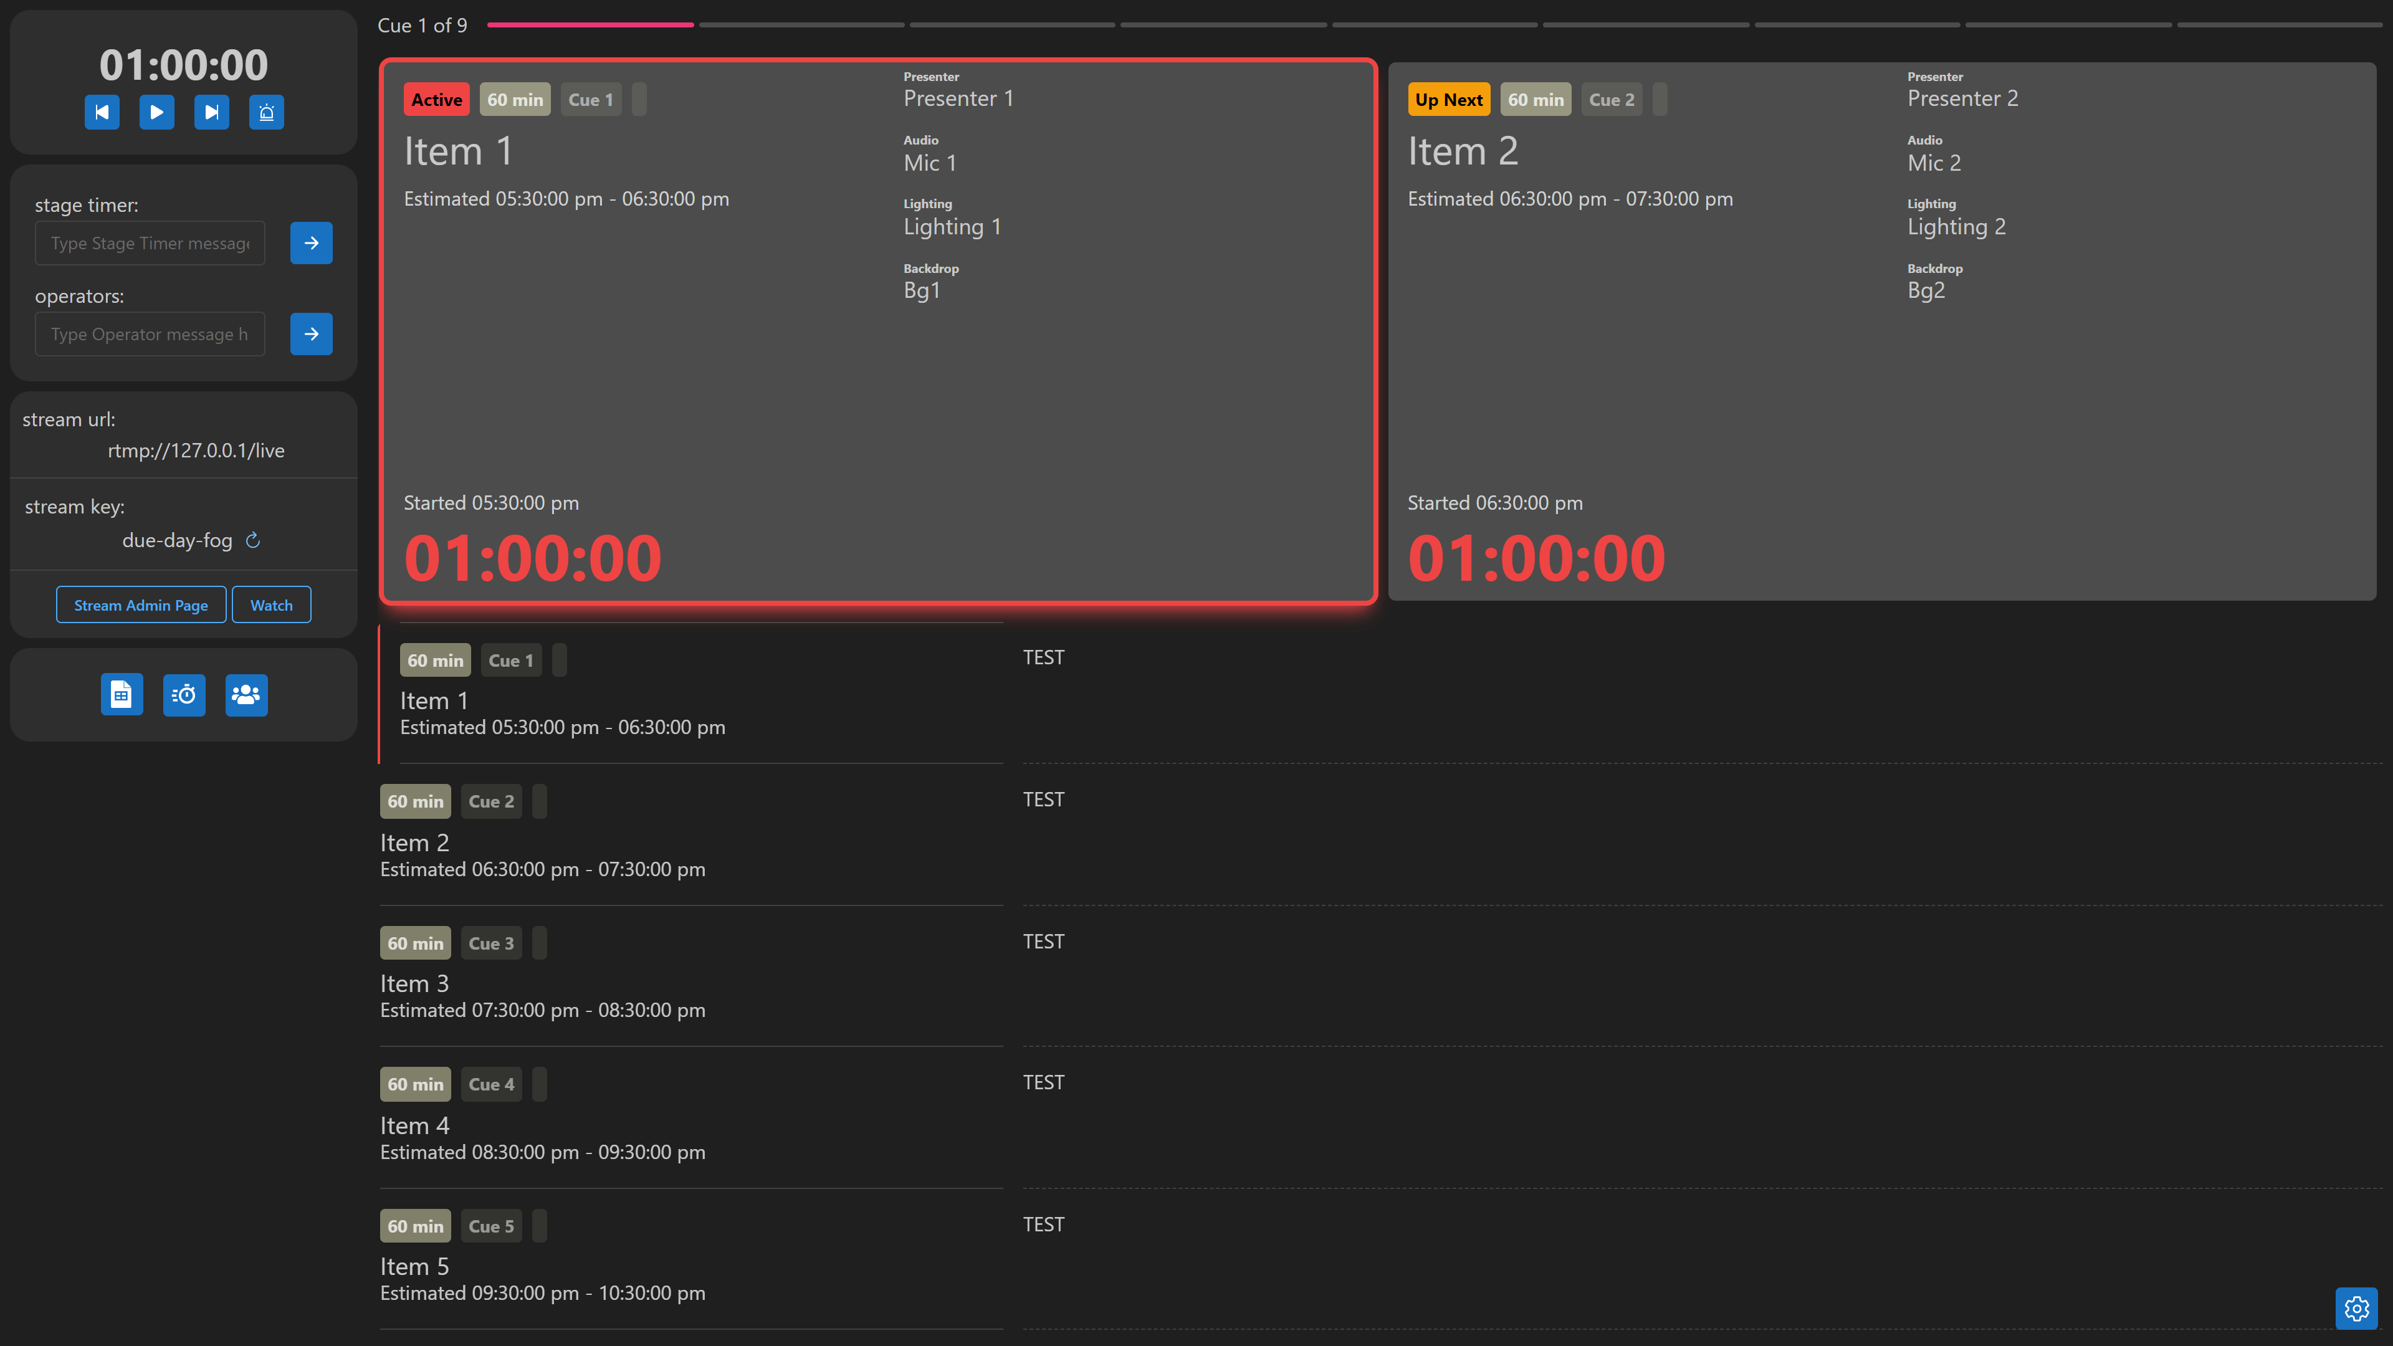Click the Cue 4 badge in list

[x=490, y=1084]
